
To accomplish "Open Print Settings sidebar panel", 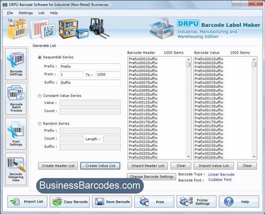I will pyautogui.click(x=16, y=134).
